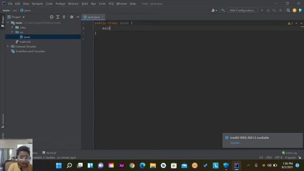Click the line:column position indicator

261,158
